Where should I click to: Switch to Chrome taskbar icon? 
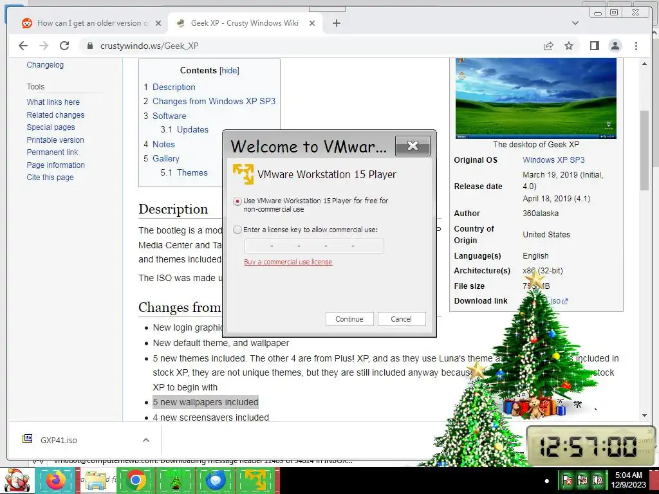pos(135,480)
